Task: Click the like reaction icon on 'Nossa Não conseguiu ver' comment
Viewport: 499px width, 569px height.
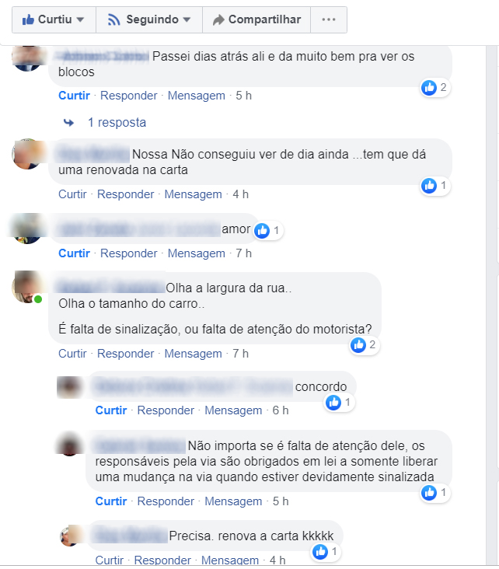Action: click(429, 186)
